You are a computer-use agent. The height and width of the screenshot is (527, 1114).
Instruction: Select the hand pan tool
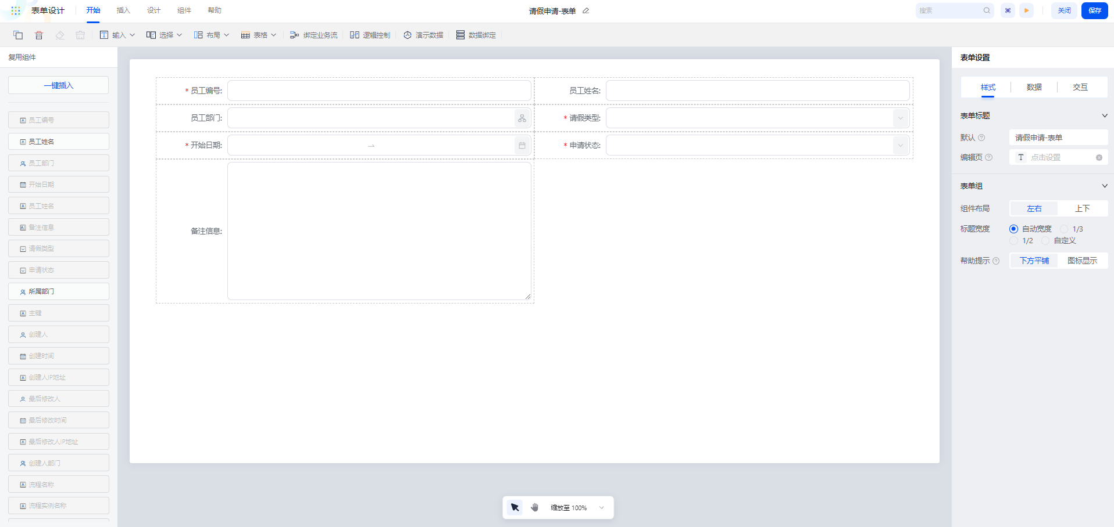coord(535,507)
